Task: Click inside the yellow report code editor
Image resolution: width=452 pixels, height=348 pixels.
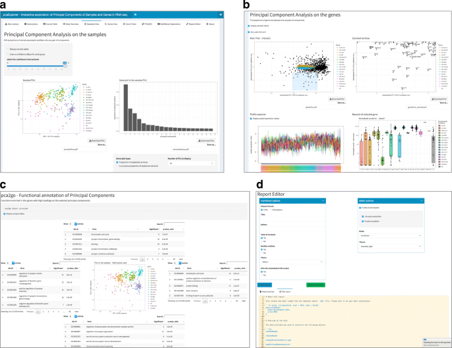Action: click(x=354, y=321)
